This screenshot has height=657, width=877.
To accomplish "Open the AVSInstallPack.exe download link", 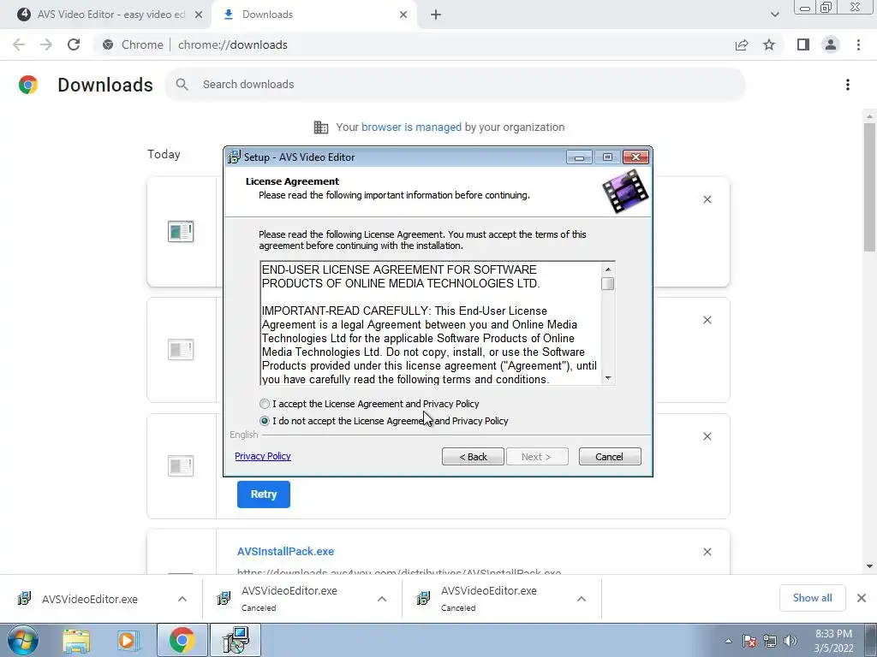I will click(285, 552).
